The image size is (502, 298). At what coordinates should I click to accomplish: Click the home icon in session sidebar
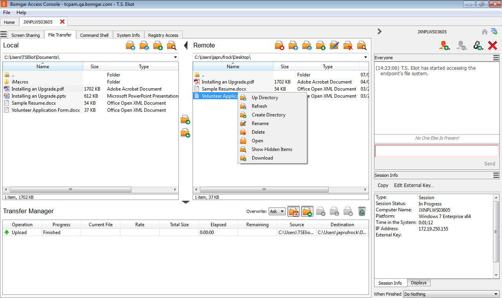pyautogui.click(x=485, y=32)
